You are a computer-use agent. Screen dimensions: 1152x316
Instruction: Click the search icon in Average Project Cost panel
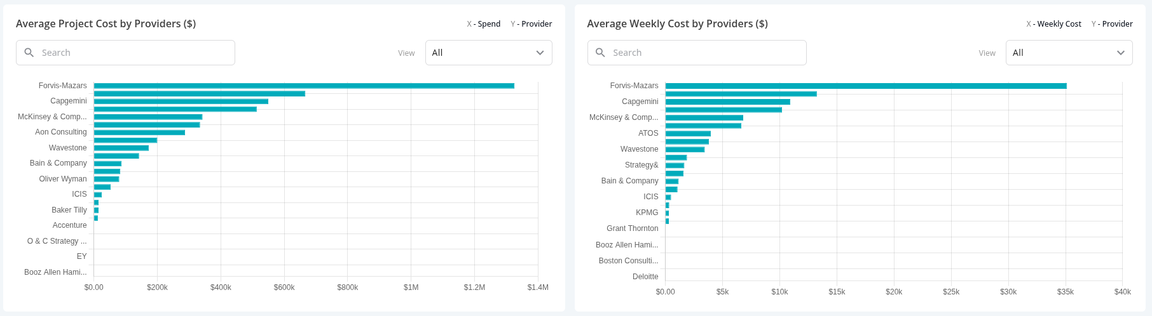click(x=29, y=53)
